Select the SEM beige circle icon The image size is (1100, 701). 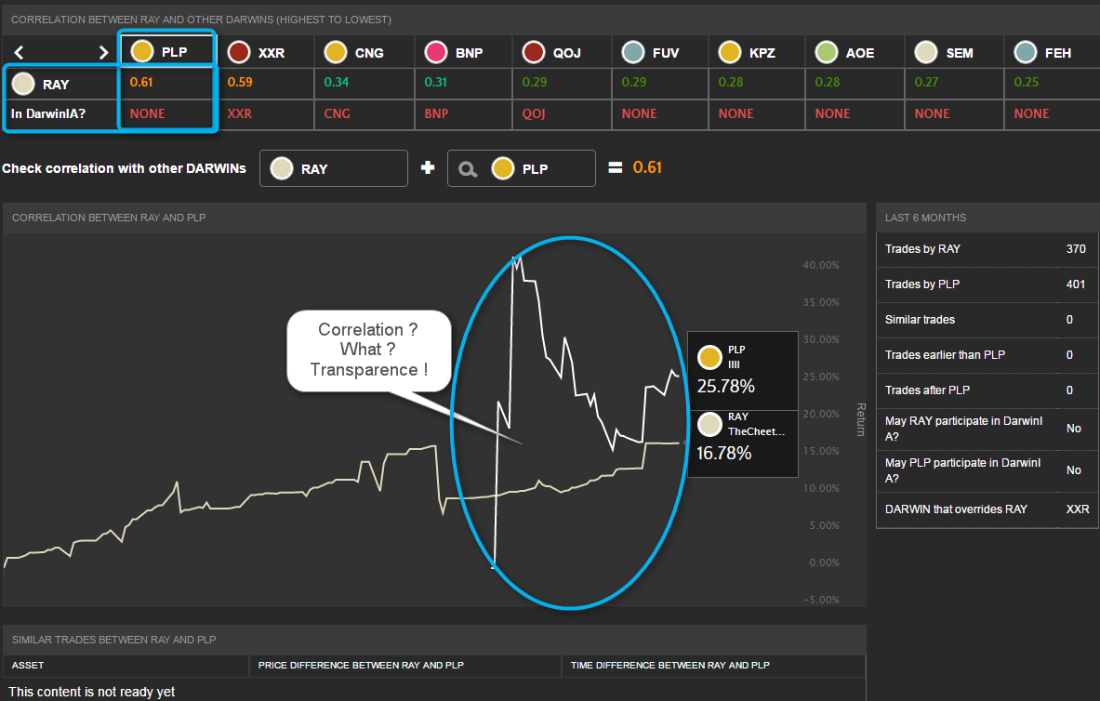click(926, 52)
